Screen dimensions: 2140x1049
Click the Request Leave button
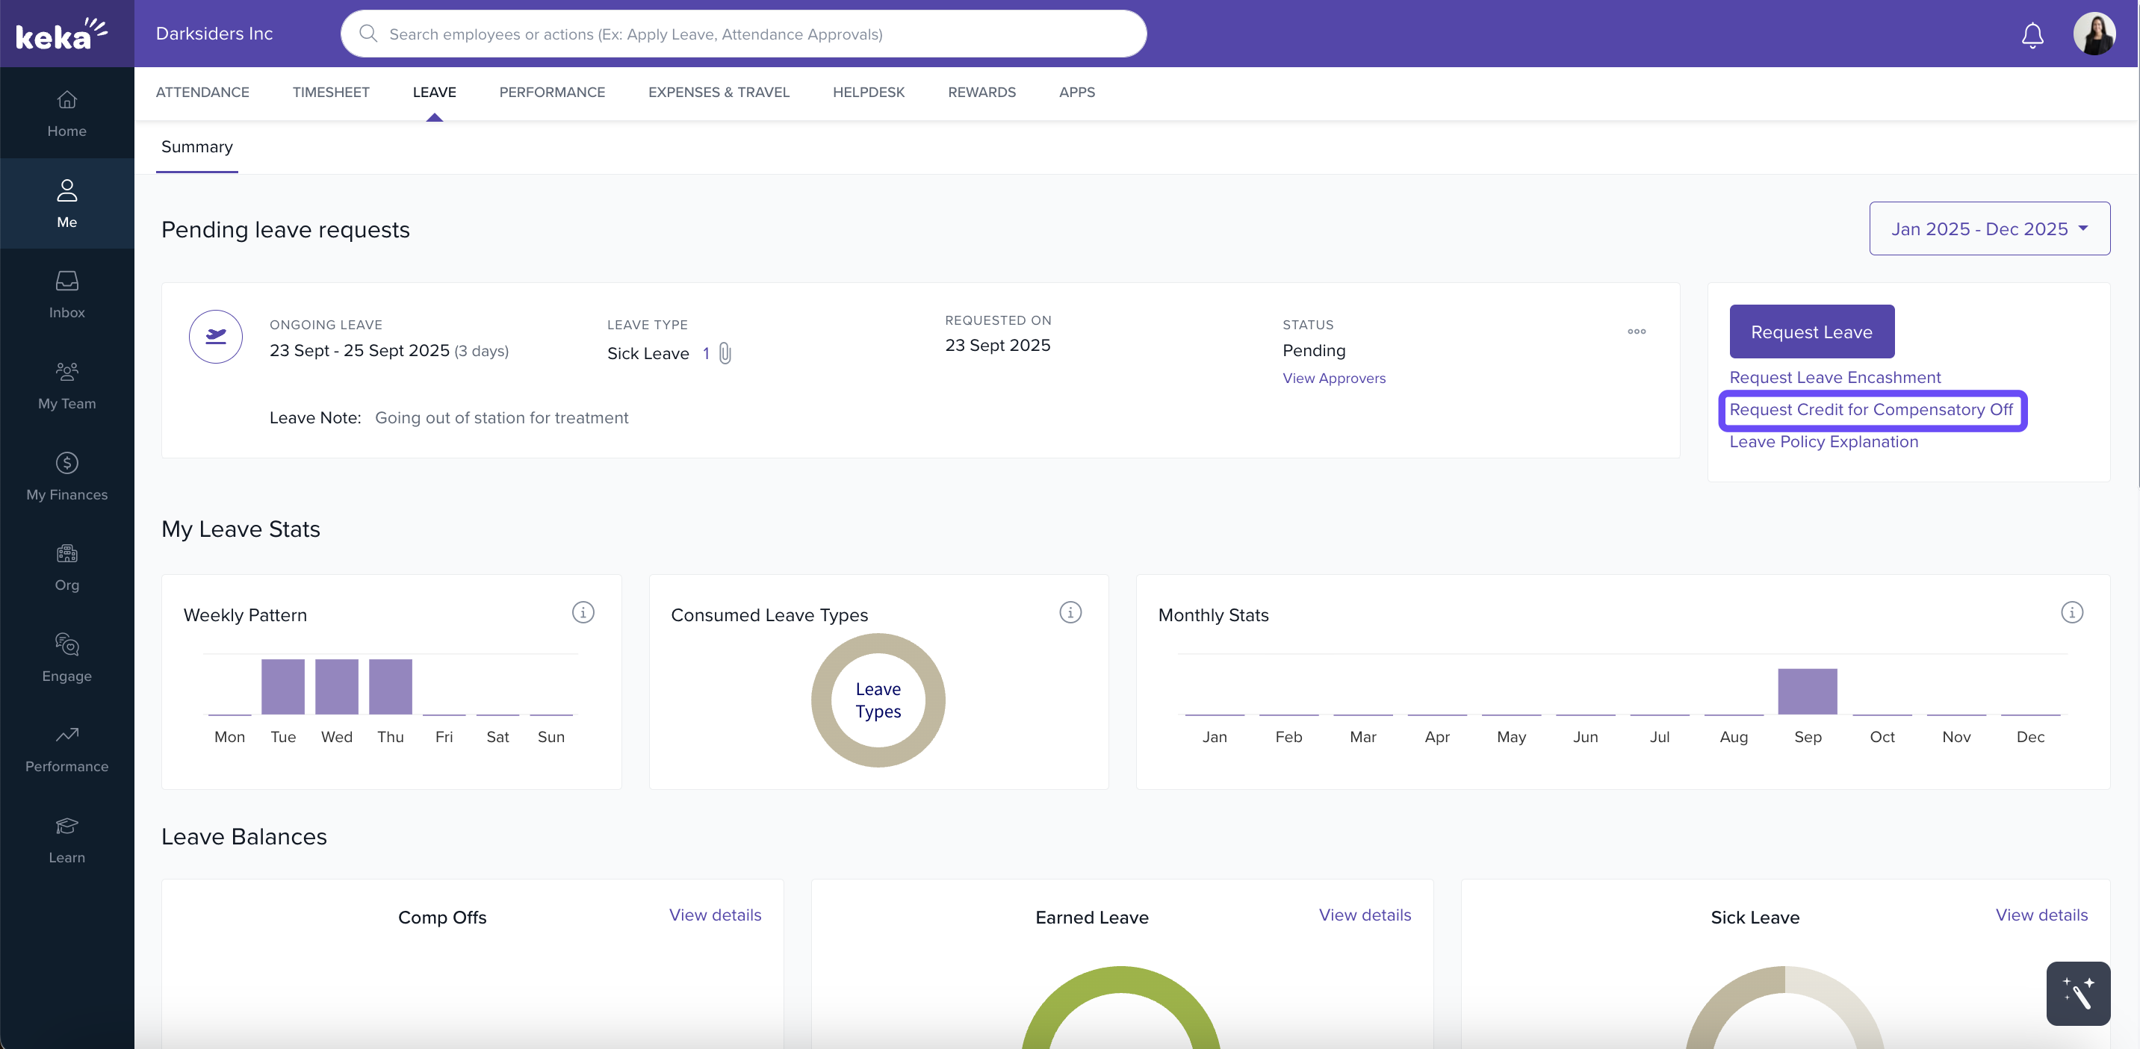click(x=1811, y=331)
